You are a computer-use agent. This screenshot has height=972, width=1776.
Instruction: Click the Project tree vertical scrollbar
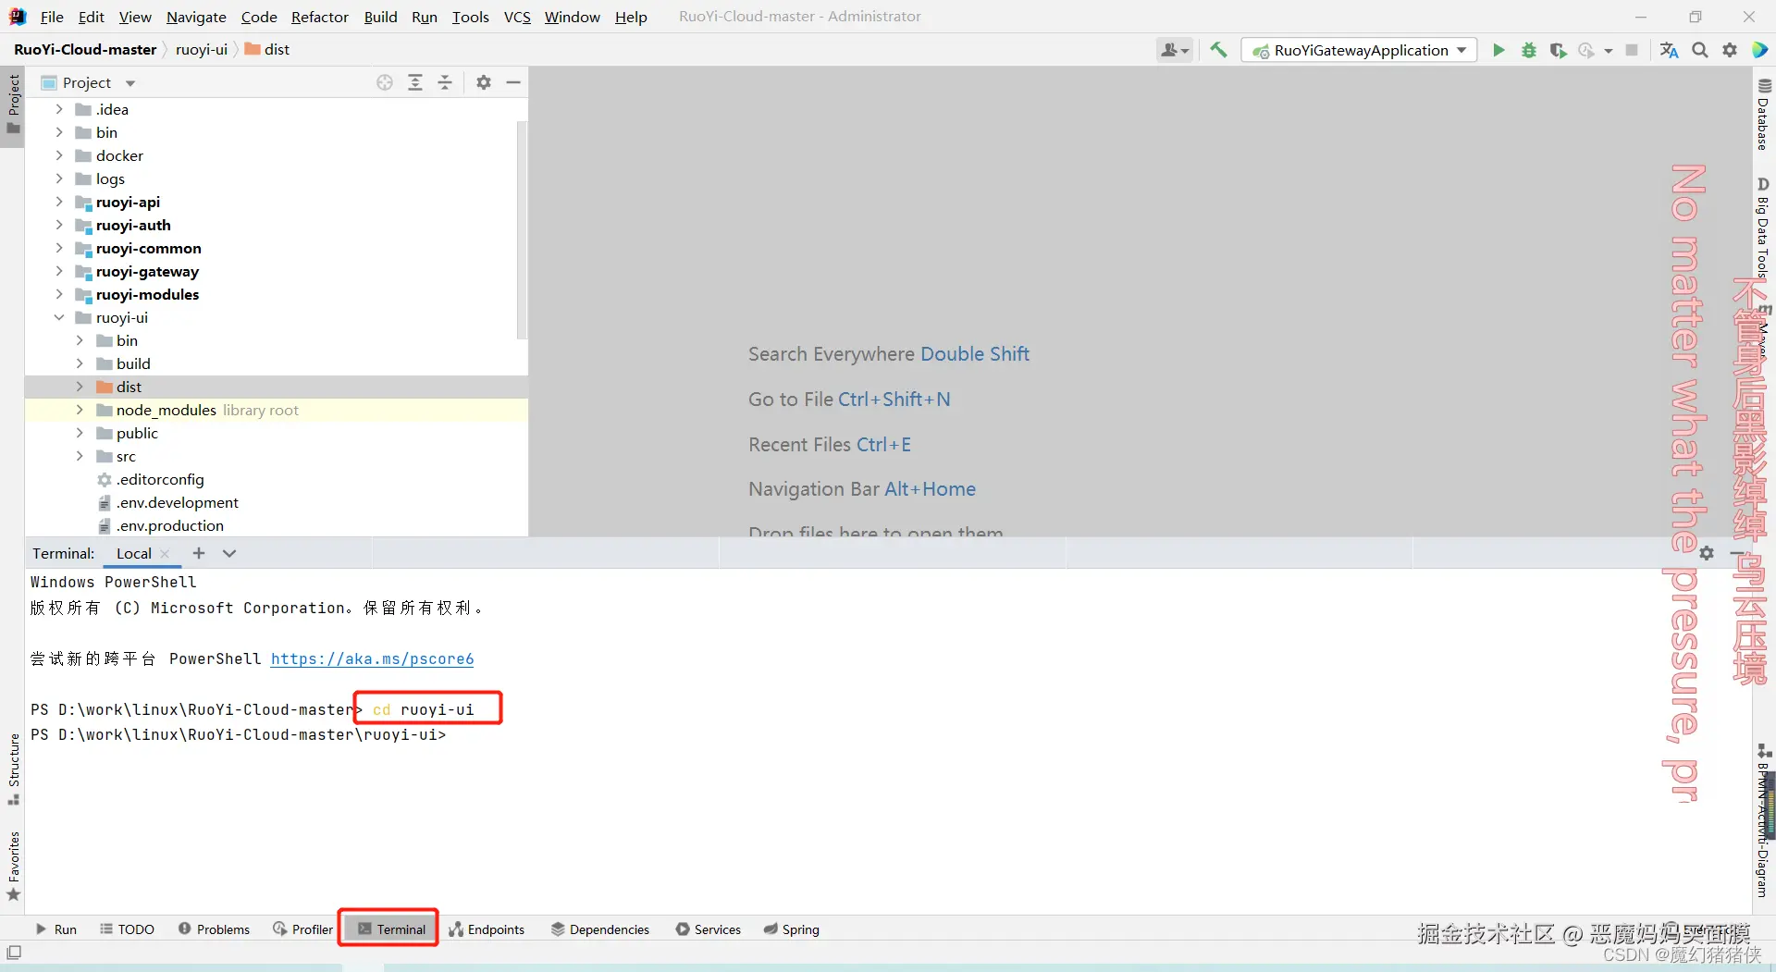(522, 229)
